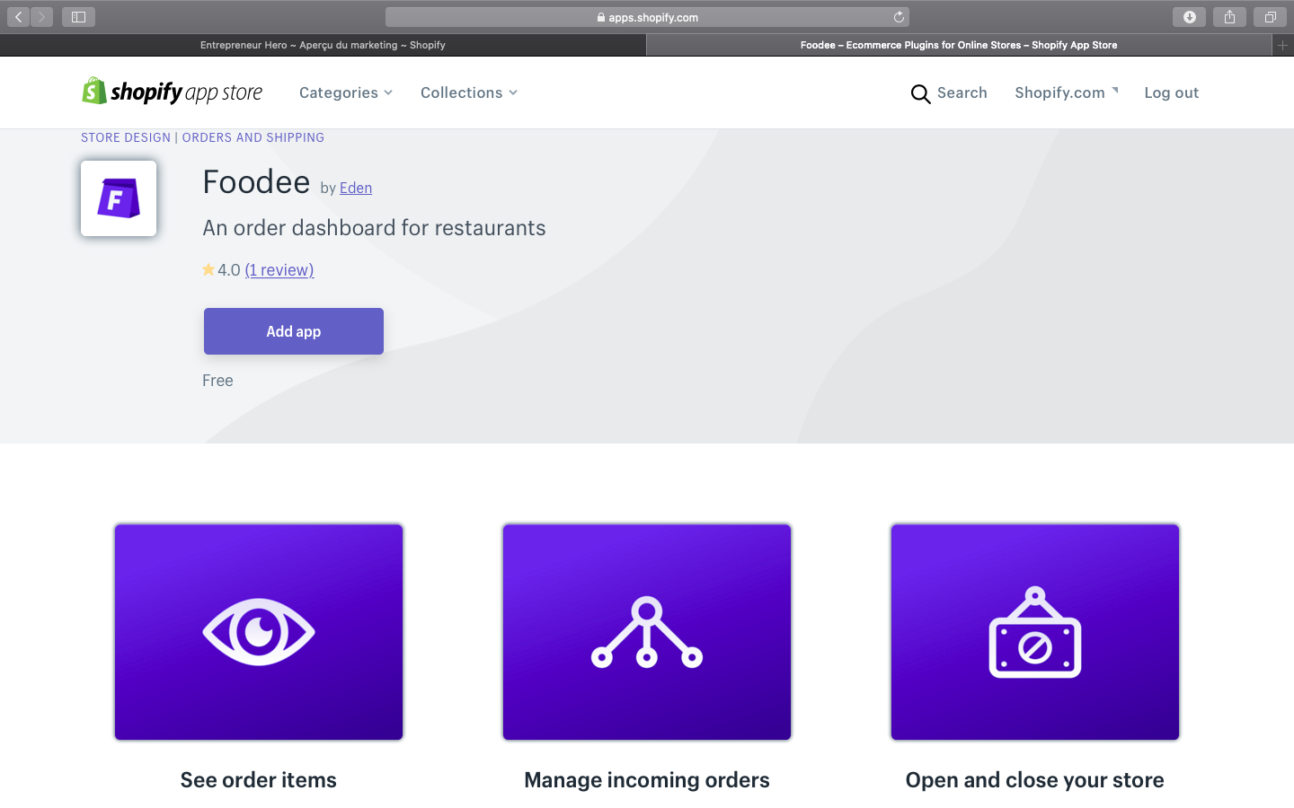
Task: Open the Open and close your store image
Action: pyautogui.click(x=1035, y=632)
